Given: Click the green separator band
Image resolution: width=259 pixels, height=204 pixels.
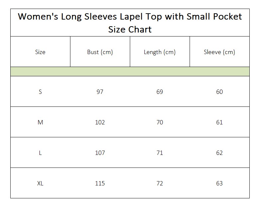Looking at the screenshot, I should click(130, 71).
